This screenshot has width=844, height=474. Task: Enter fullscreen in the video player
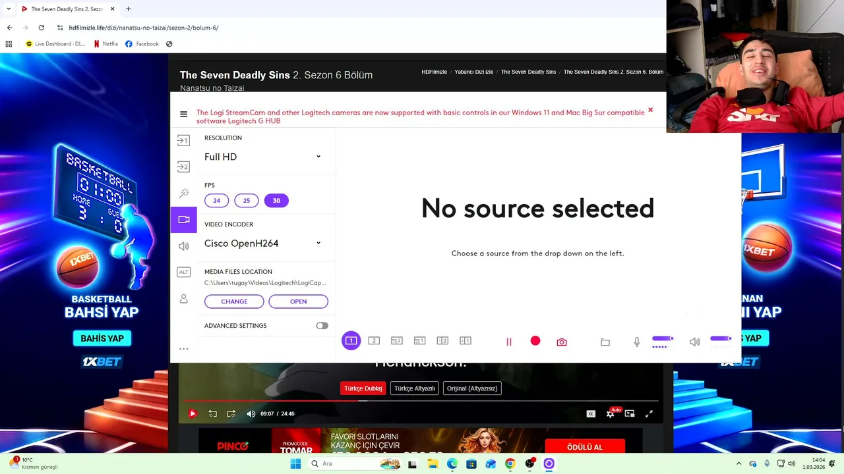pyautogui.click(x=649, y=413)
